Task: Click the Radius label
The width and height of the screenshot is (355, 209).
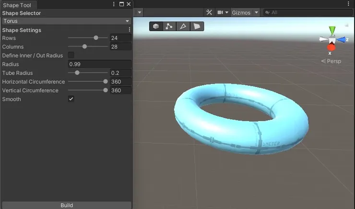Action: click(11, 64)
